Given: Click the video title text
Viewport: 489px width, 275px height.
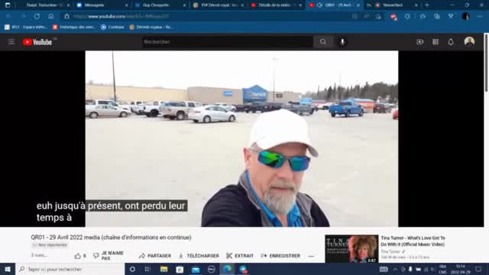Looking at the screenshot, I should coord(111,238).
